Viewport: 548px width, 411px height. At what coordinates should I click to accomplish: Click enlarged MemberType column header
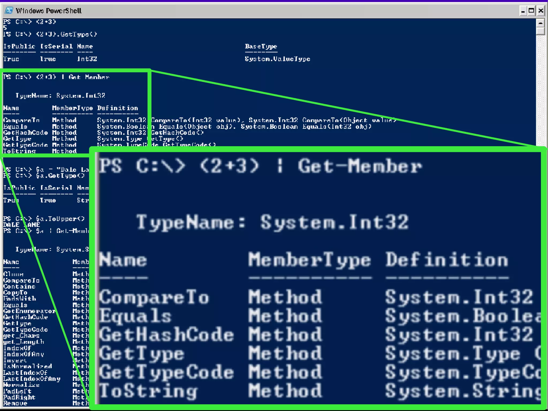pyautogui.click(x=309, y=260)
